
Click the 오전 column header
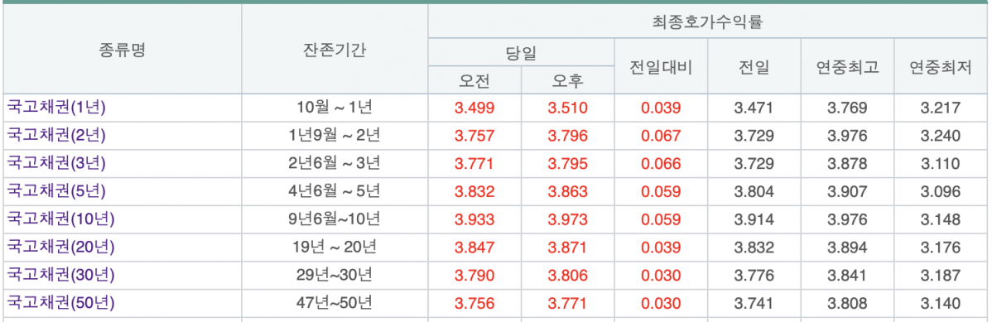(x=474, y=80)
